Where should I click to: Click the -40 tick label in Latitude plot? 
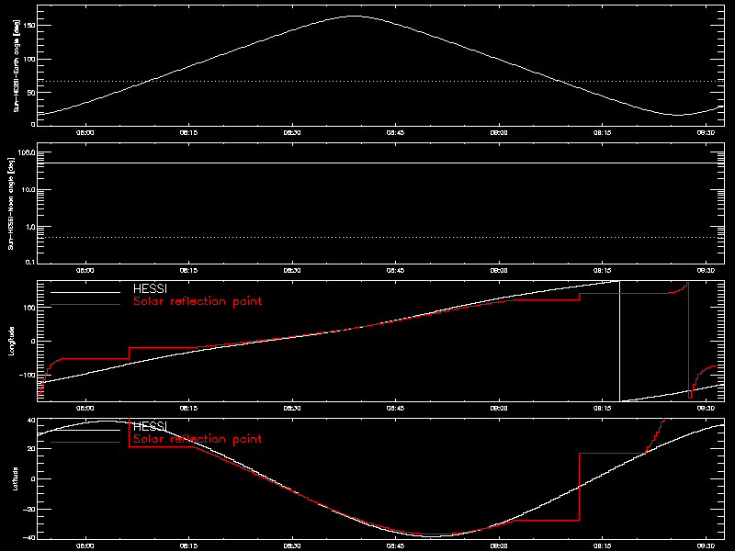tap(29, 538)
